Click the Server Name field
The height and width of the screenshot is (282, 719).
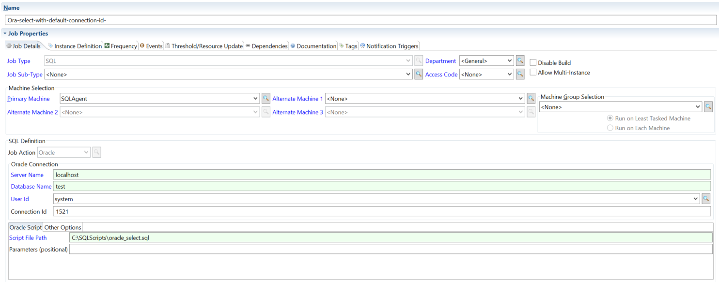tap(382, 175)
